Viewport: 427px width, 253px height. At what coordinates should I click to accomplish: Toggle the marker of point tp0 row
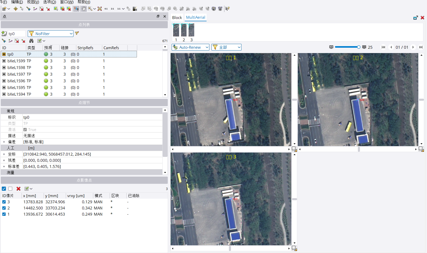(4, 54)
